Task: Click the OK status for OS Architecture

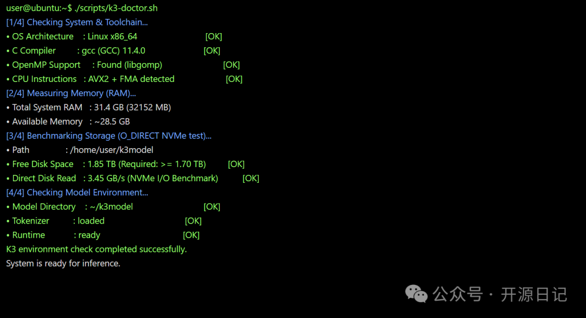Action: point(214,36)
